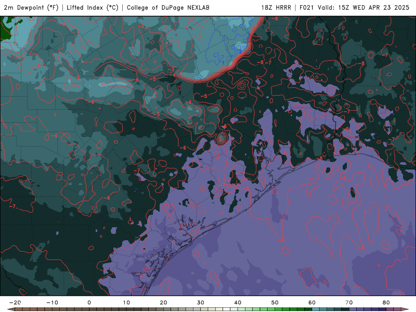Click the 50 colorbar label
Screen dimensions: 416x312
(275, 303)
